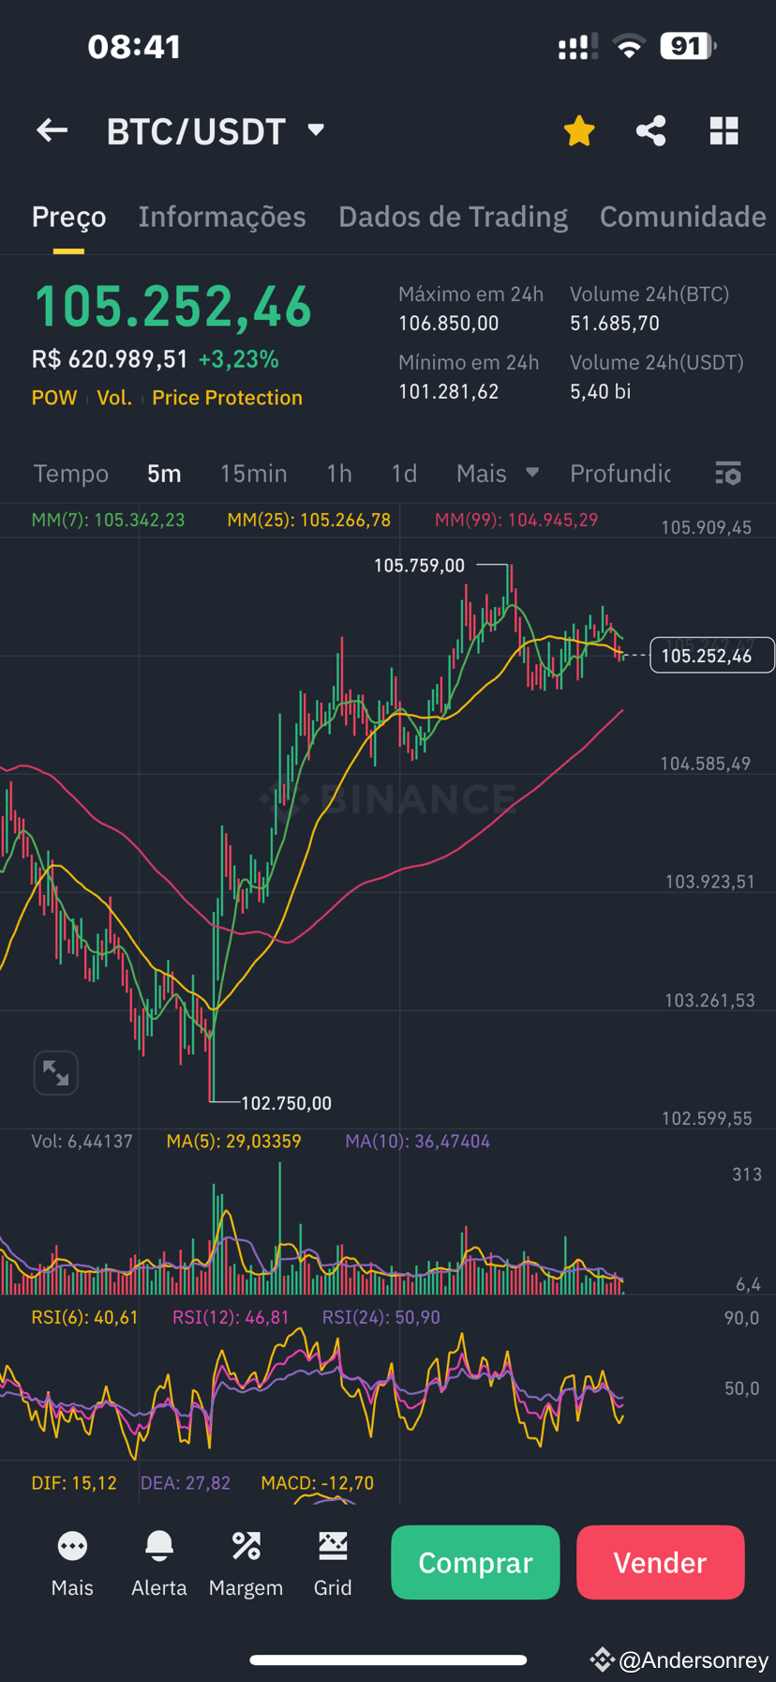Tap the Mínimo em 24h value
This screenshot has height=1682, width=776.
click(449, 391)
